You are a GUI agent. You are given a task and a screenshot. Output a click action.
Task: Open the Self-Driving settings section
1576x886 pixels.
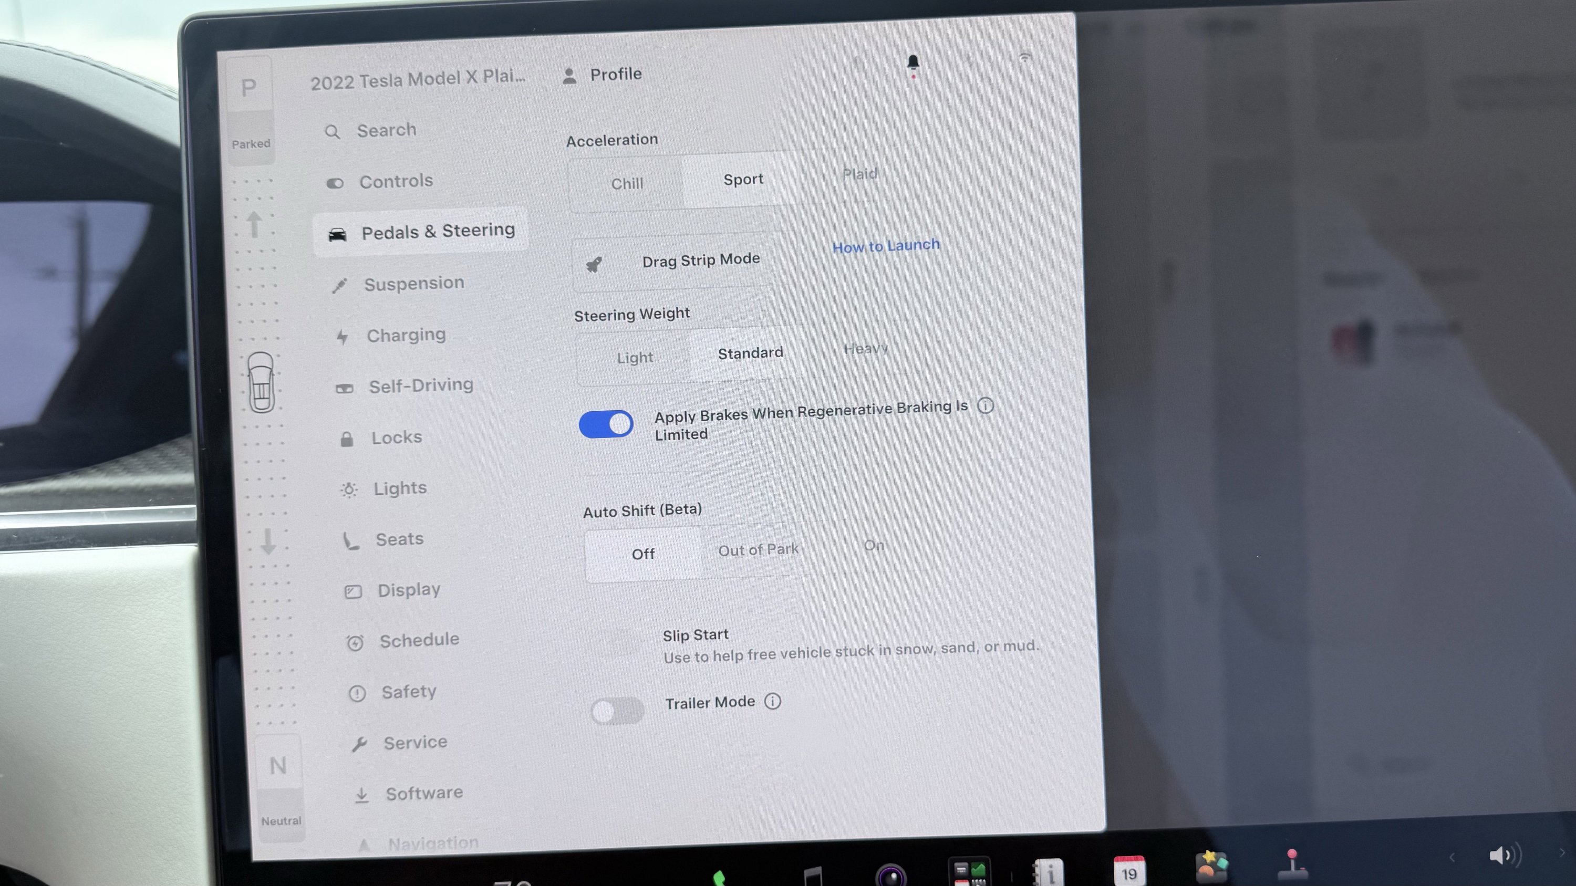coord(405,386)
